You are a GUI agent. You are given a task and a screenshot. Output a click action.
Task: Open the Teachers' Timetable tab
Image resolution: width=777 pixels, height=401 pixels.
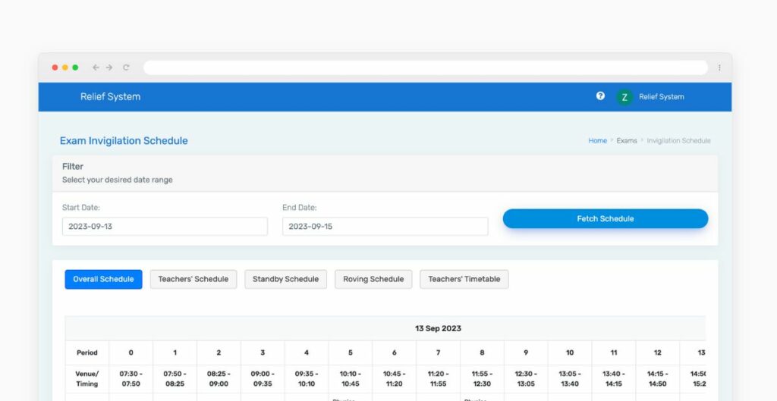464,279
